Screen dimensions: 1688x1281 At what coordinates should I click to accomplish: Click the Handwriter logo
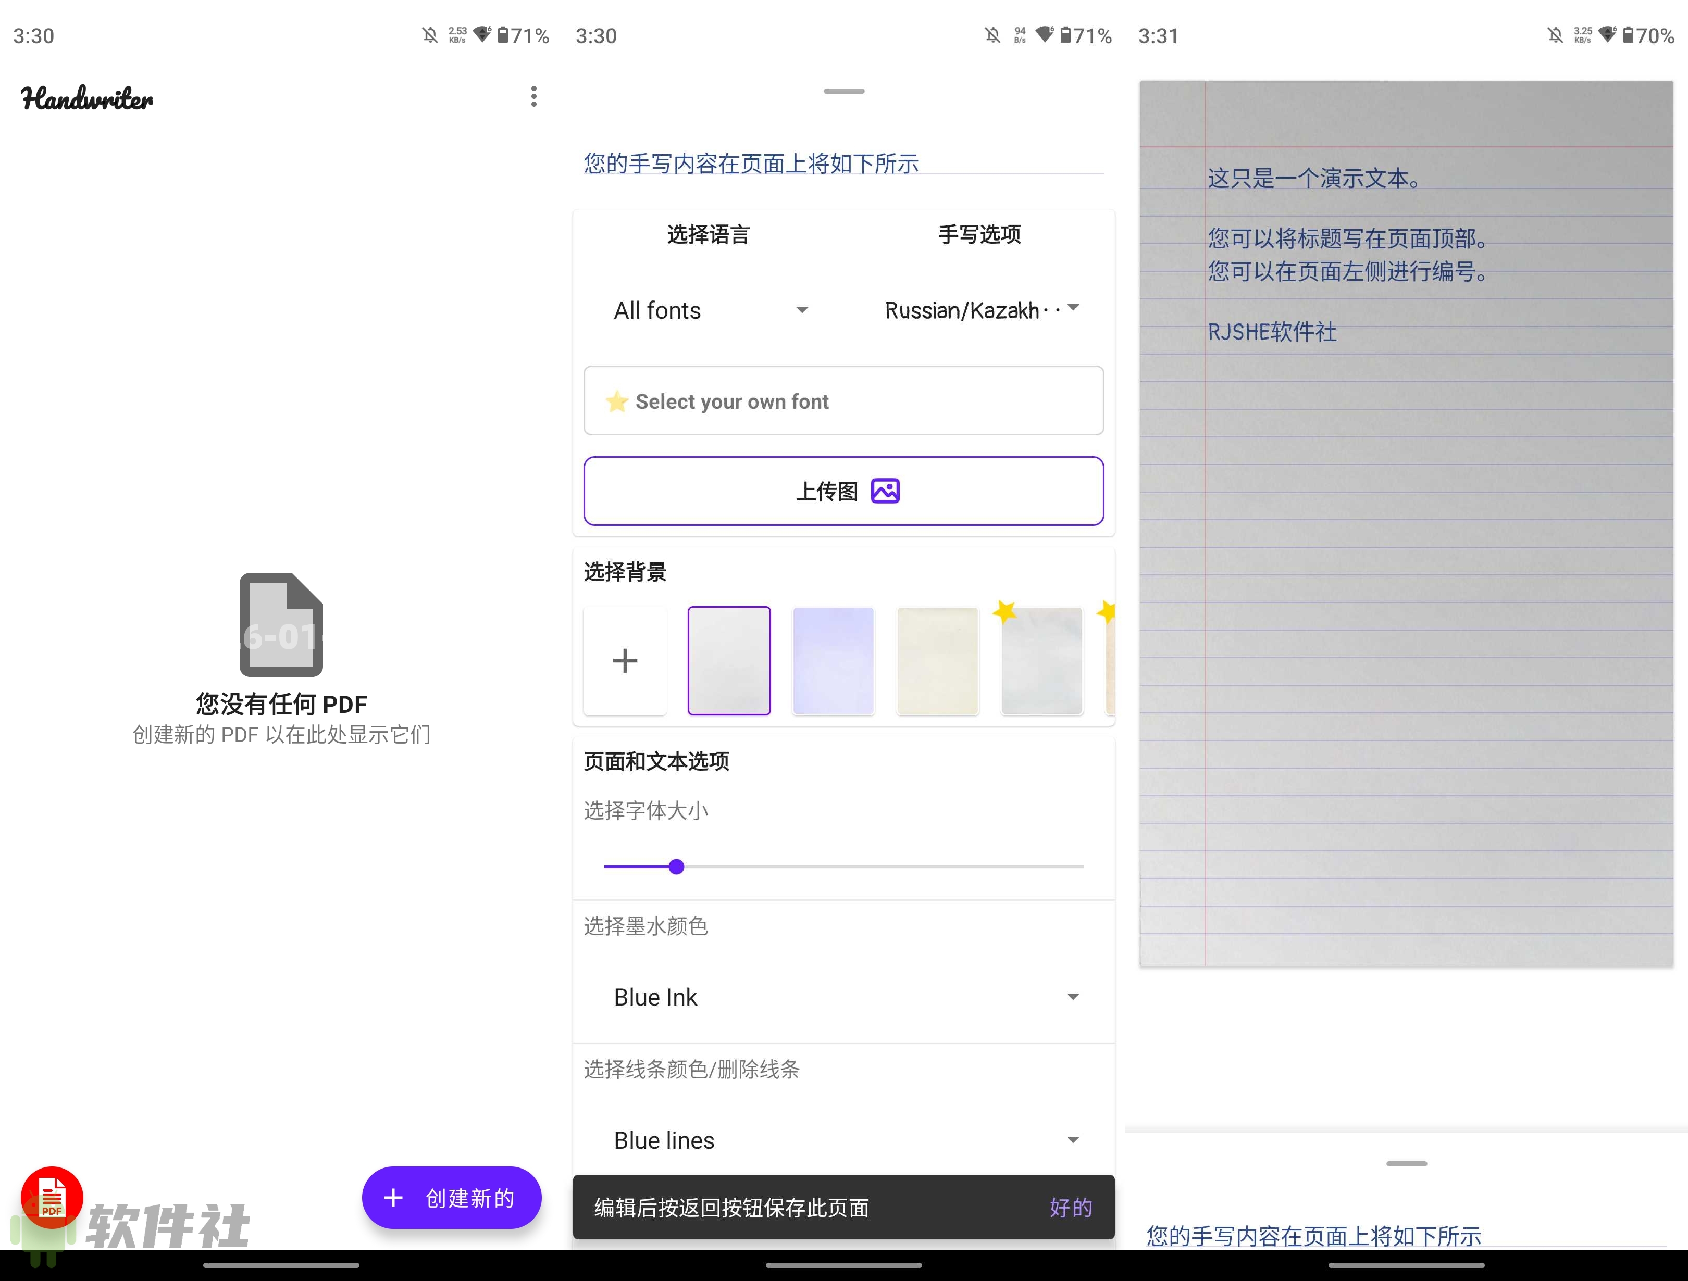point(86,98)
